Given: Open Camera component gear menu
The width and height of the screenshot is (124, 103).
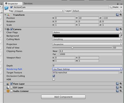Looking at the screenshot, I should click(121, 29).
